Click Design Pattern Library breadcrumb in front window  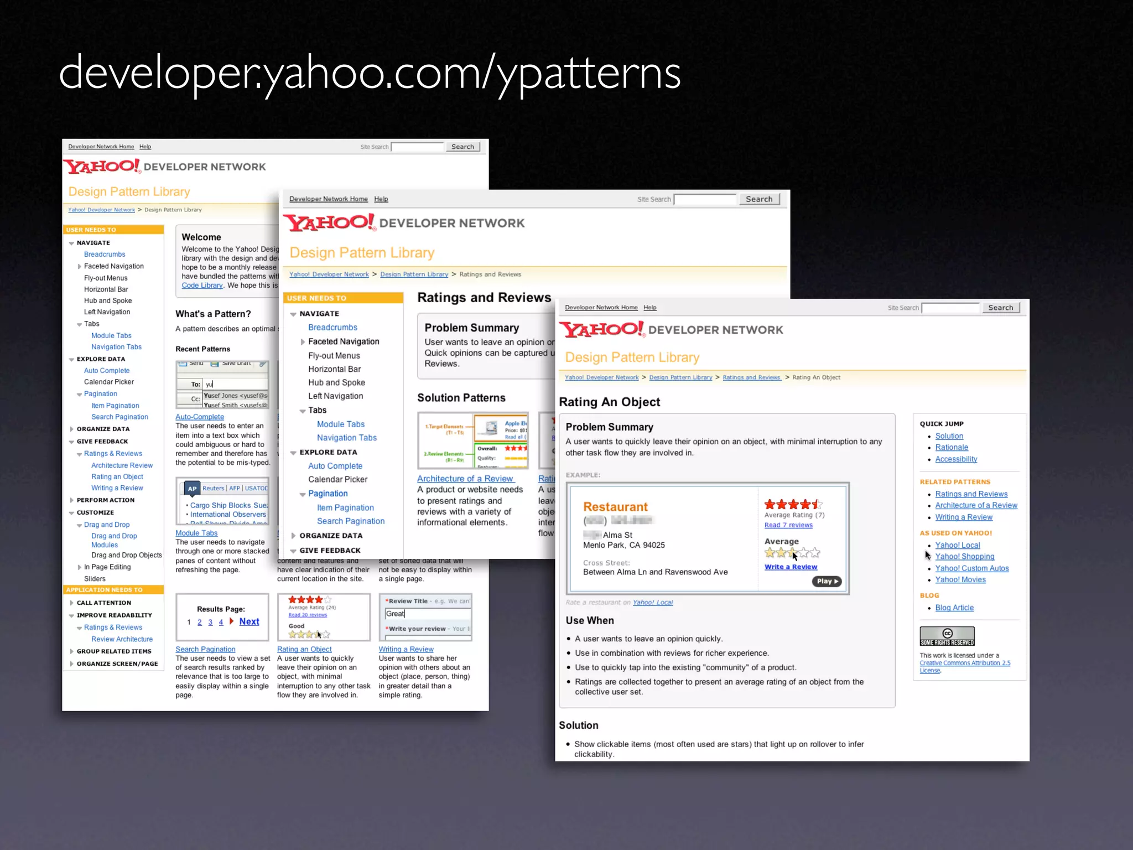[x=680, y=377]
